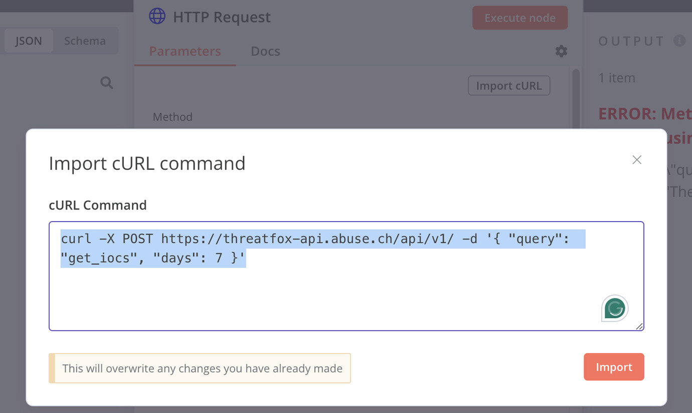Click the Import button in the dialog
The image size is (692, 413).
[613, 367]
